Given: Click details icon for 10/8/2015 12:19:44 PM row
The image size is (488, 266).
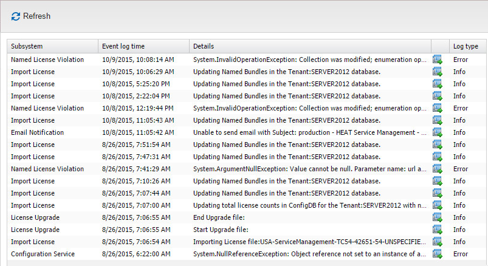Looking at the screenshot, I should tap(437, 108).
